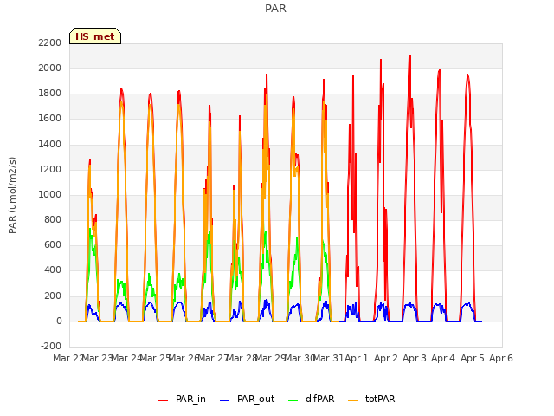Click the -200 y-axis tick label
The height and width of the screenshot is (416, 554).
51,346
